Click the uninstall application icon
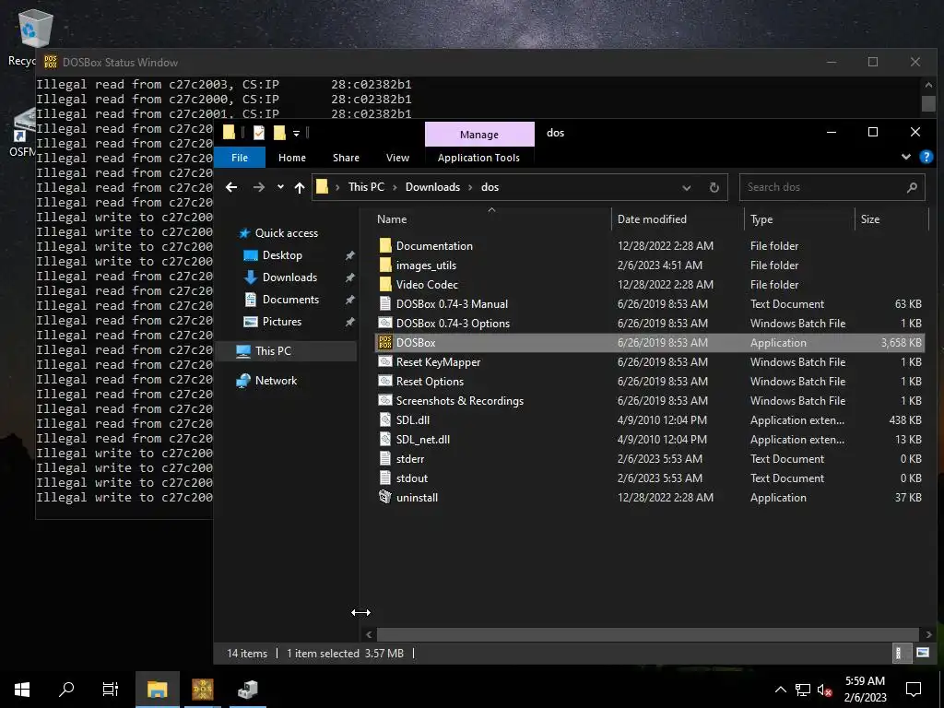Screen dimensions: 944x708 pos(385,497)
